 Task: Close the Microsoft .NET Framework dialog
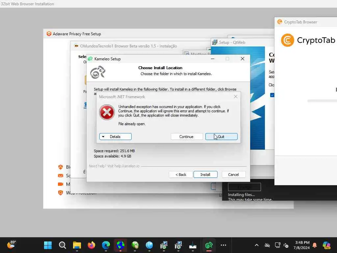pyautogui.click(x=236, y=97)
